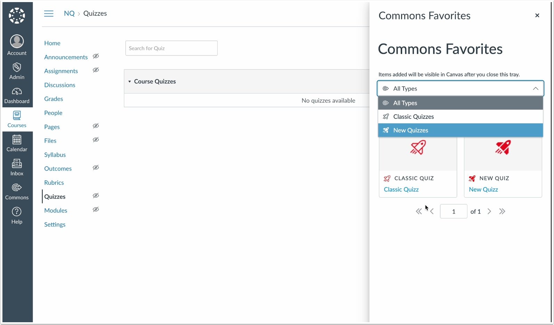Open Outcomes in course navigation
554x325 pixels.
pyautogui.click(x=58, y=169)
